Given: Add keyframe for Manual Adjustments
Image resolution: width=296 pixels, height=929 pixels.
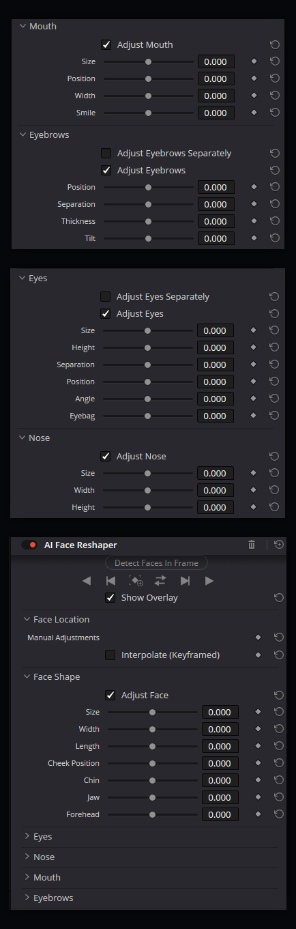Looking at the screenshot, I should (x=258, y=638).
